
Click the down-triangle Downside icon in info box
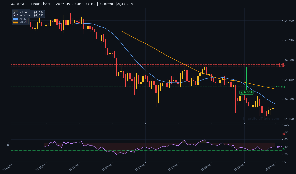14,16
